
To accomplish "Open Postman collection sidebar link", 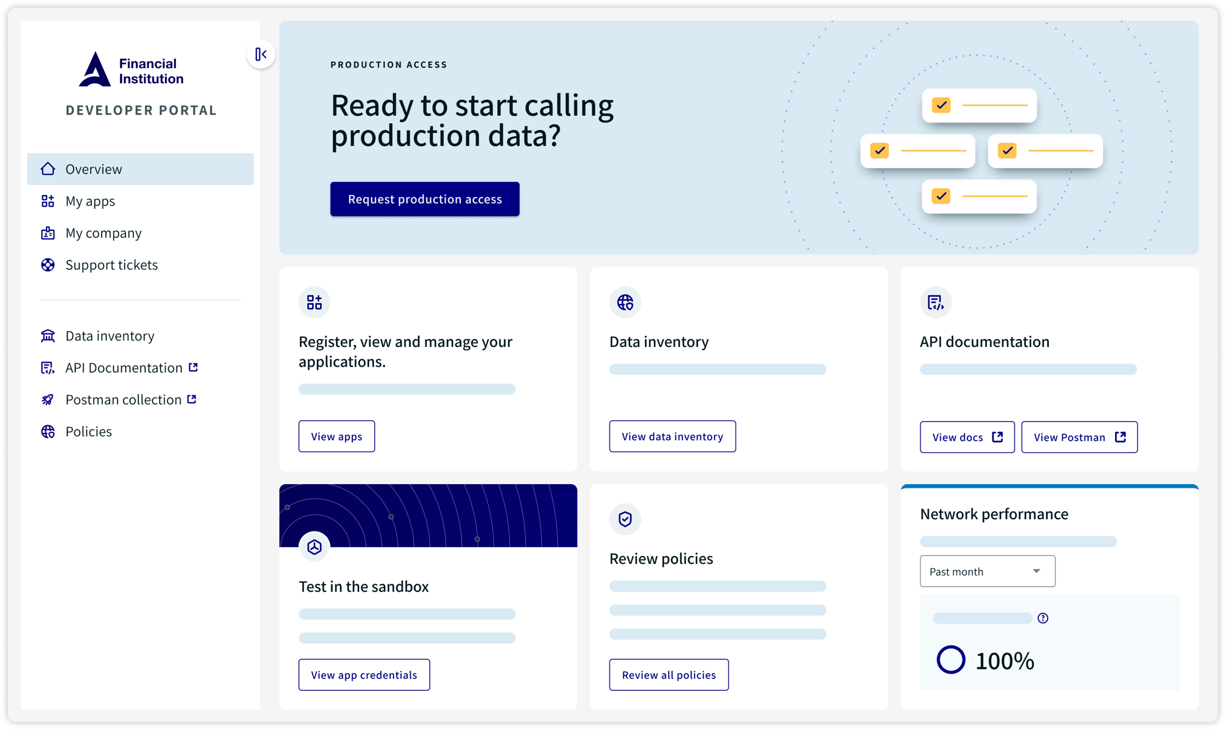I will coord(140,399).
